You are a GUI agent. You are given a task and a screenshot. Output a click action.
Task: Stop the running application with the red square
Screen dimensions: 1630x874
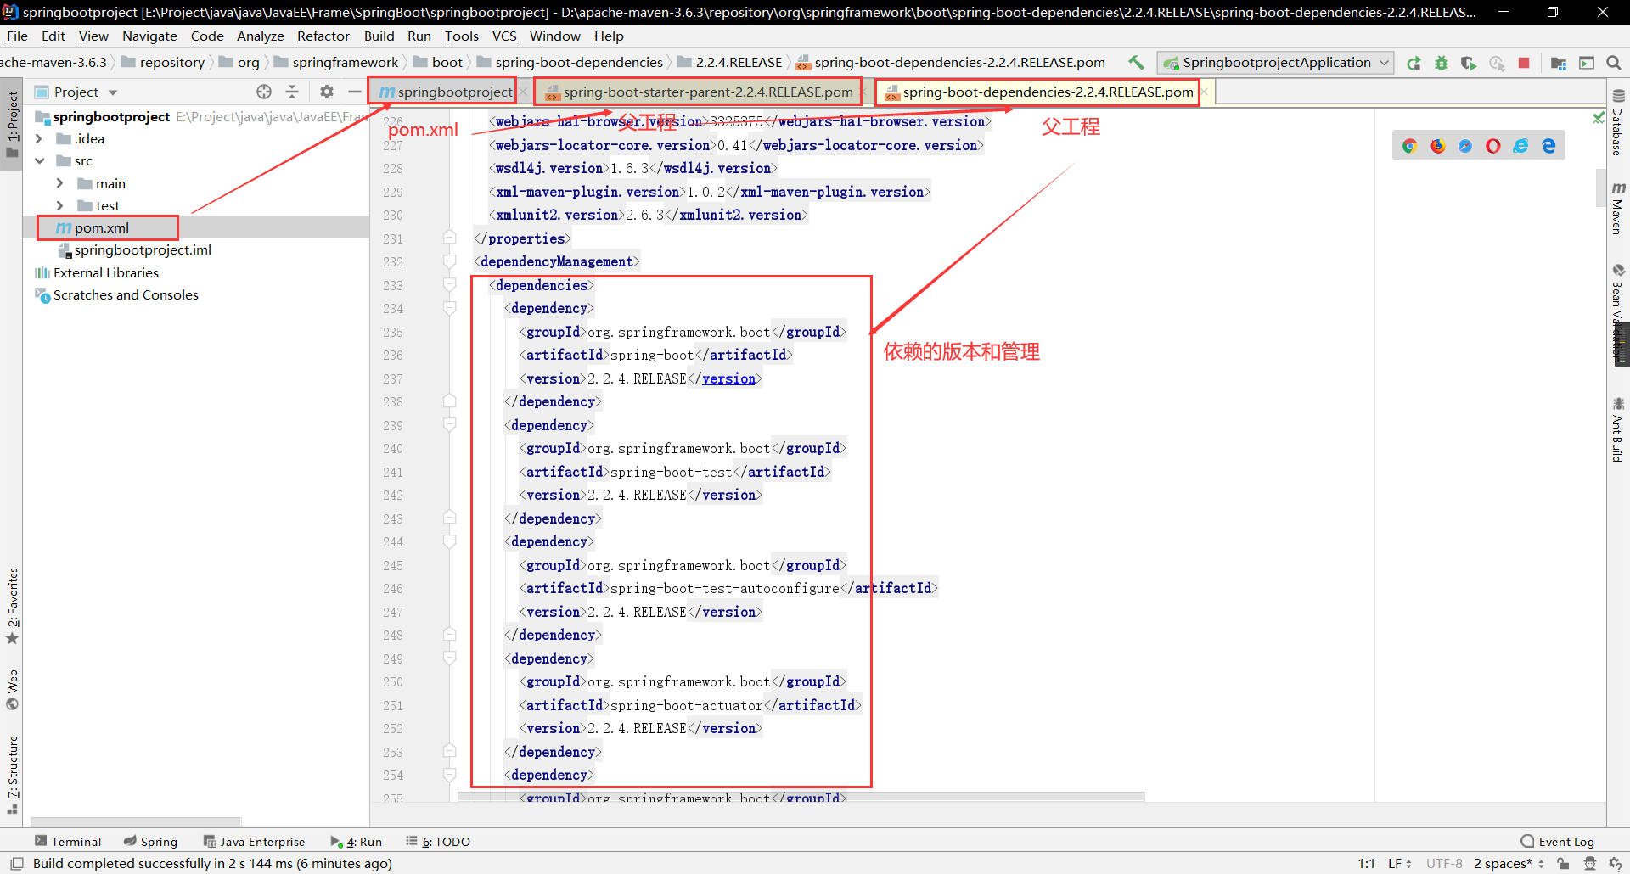[1524, 63]
